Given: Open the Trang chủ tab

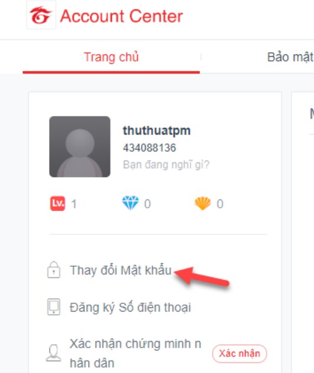Looking at the screenshot, I should 111,57.
